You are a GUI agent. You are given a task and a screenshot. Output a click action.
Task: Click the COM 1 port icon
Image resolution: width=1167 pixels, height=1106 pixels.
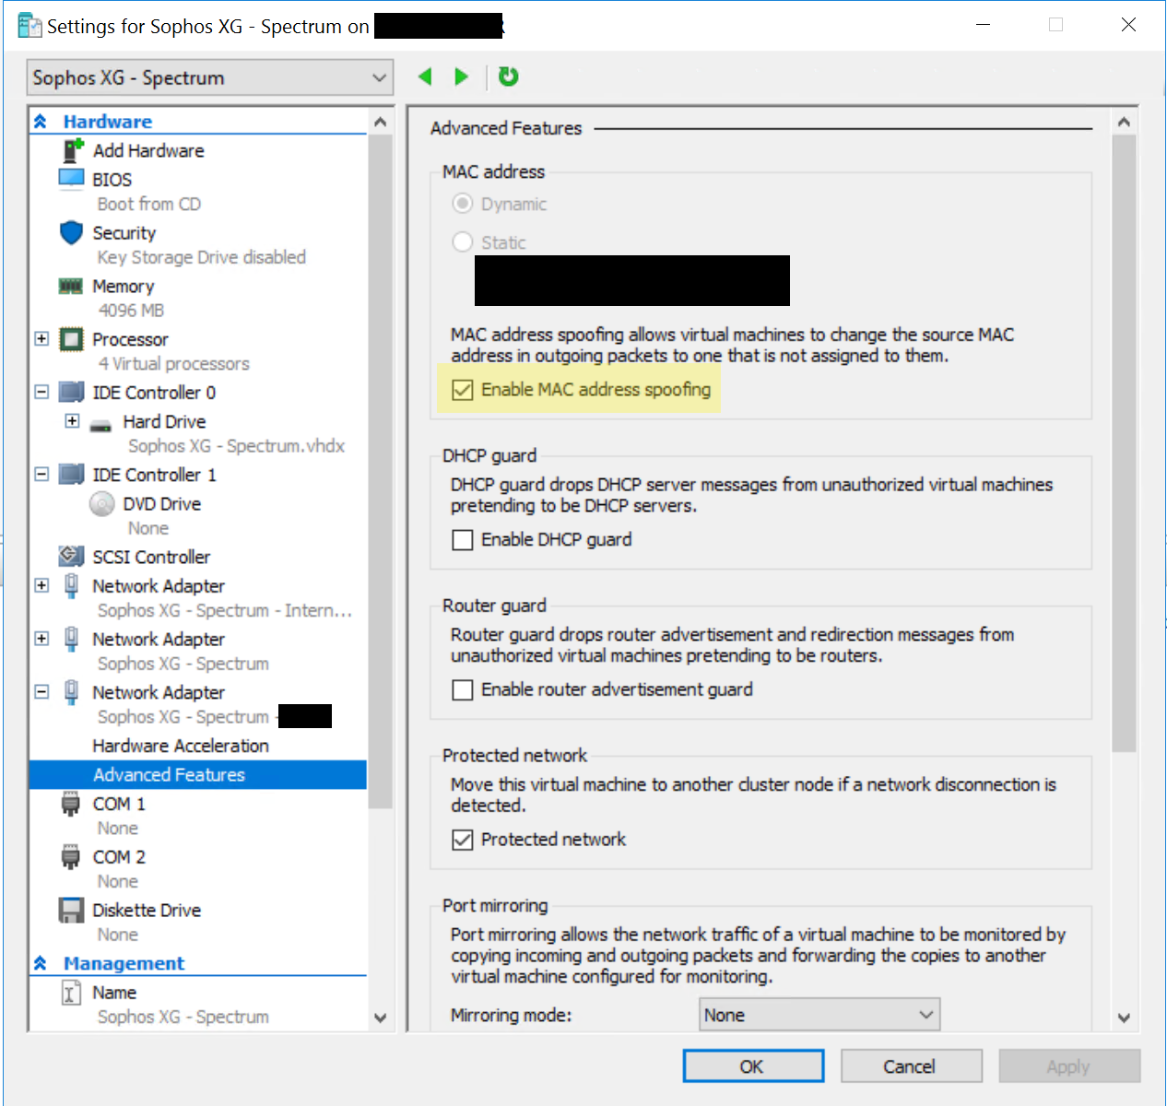[71, 804]
